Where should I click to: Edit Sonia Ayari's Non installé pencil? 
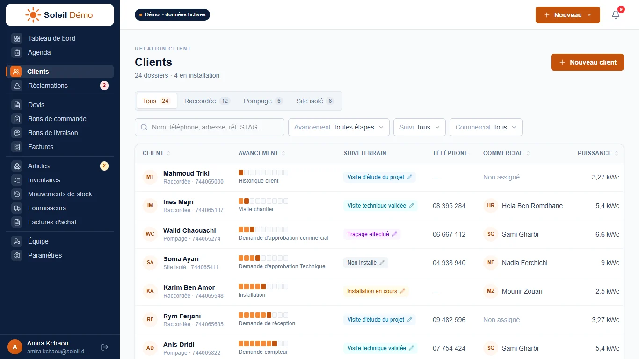(382, 263)
